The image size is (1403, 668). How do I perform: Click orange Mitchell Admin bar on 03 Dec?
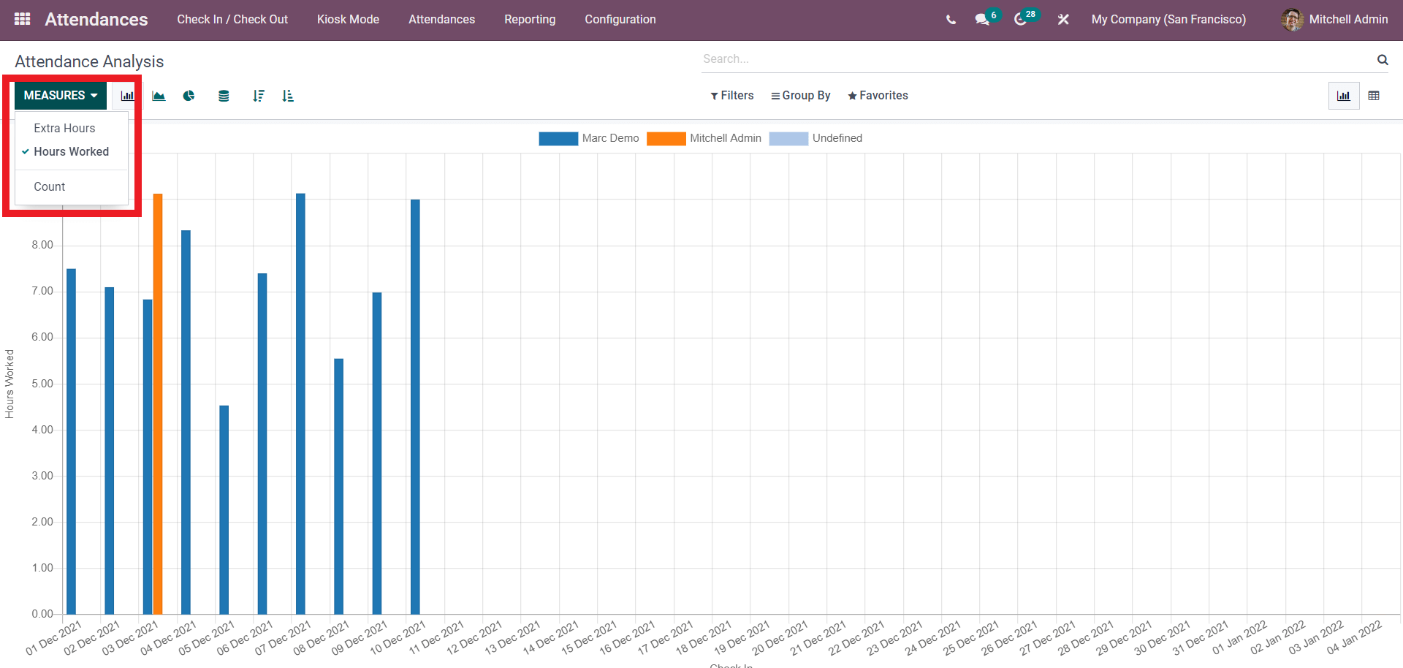[x=158, y=404]
